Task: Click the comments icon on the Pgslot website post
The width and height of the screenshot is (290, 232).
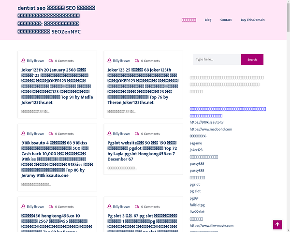Action: point(137,134)
